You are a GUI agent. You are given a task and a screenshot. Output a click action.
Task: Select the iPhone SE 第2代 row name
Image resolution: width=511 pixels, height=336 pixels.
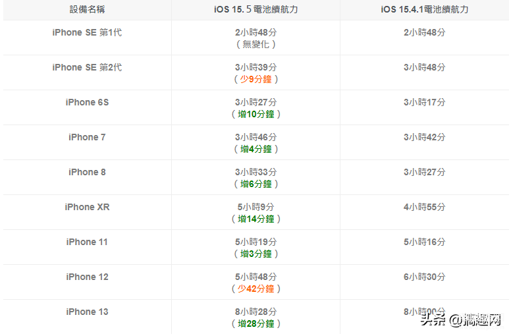[87, 67]
